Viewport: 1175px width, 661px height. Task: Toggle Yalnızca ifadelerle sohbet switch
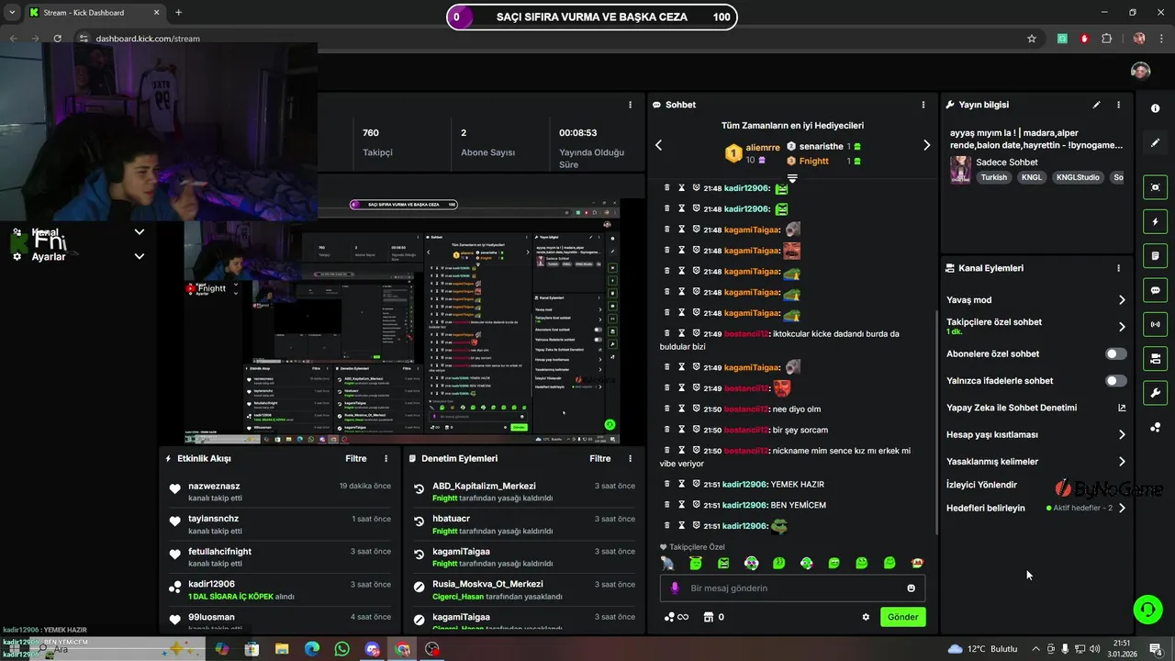(x=1115, y=380)
